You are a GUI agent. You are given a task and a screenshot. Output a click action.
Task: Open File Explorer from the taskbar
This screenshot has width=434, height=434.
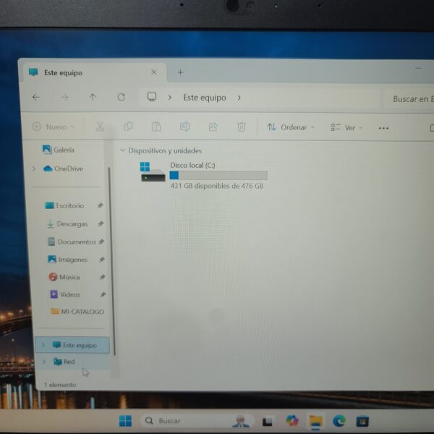click(315, 421)
